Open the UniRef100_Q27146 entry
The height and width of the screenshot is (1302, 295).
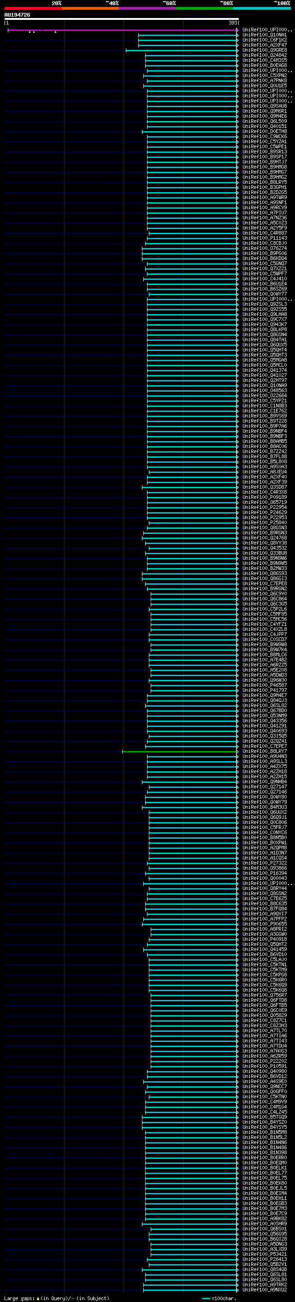click(265, 792)
